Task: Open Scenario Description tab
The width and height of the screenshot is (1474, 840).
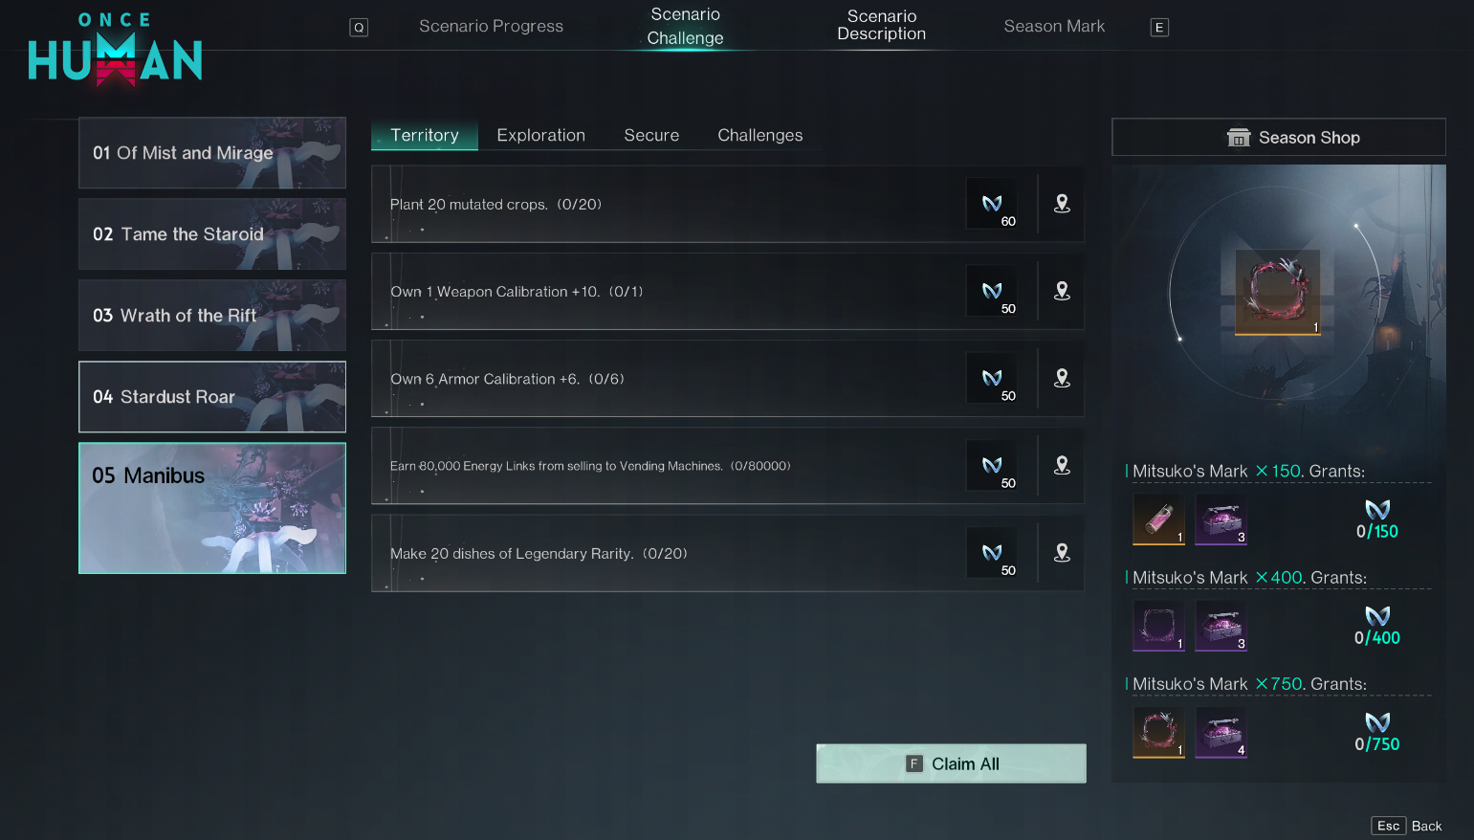Action: tap(882, 25)
